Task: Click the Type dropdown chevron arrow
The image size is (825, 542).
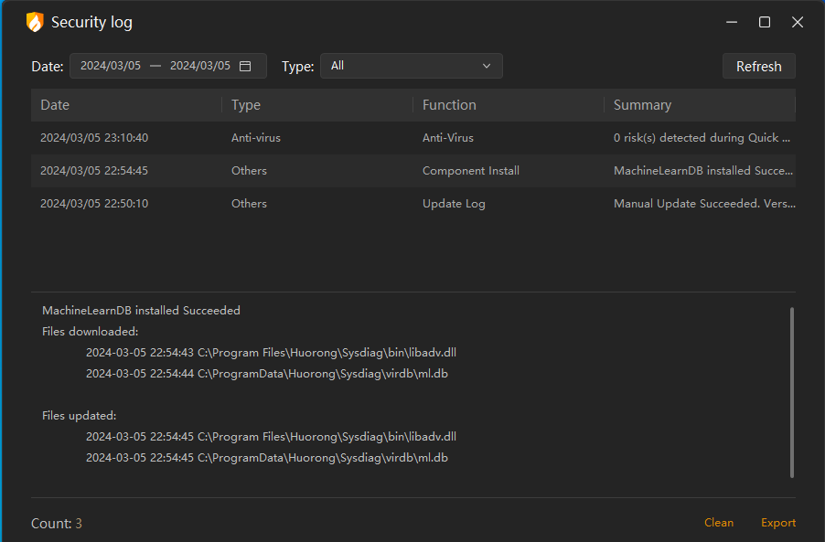Action: coord(487,66)
